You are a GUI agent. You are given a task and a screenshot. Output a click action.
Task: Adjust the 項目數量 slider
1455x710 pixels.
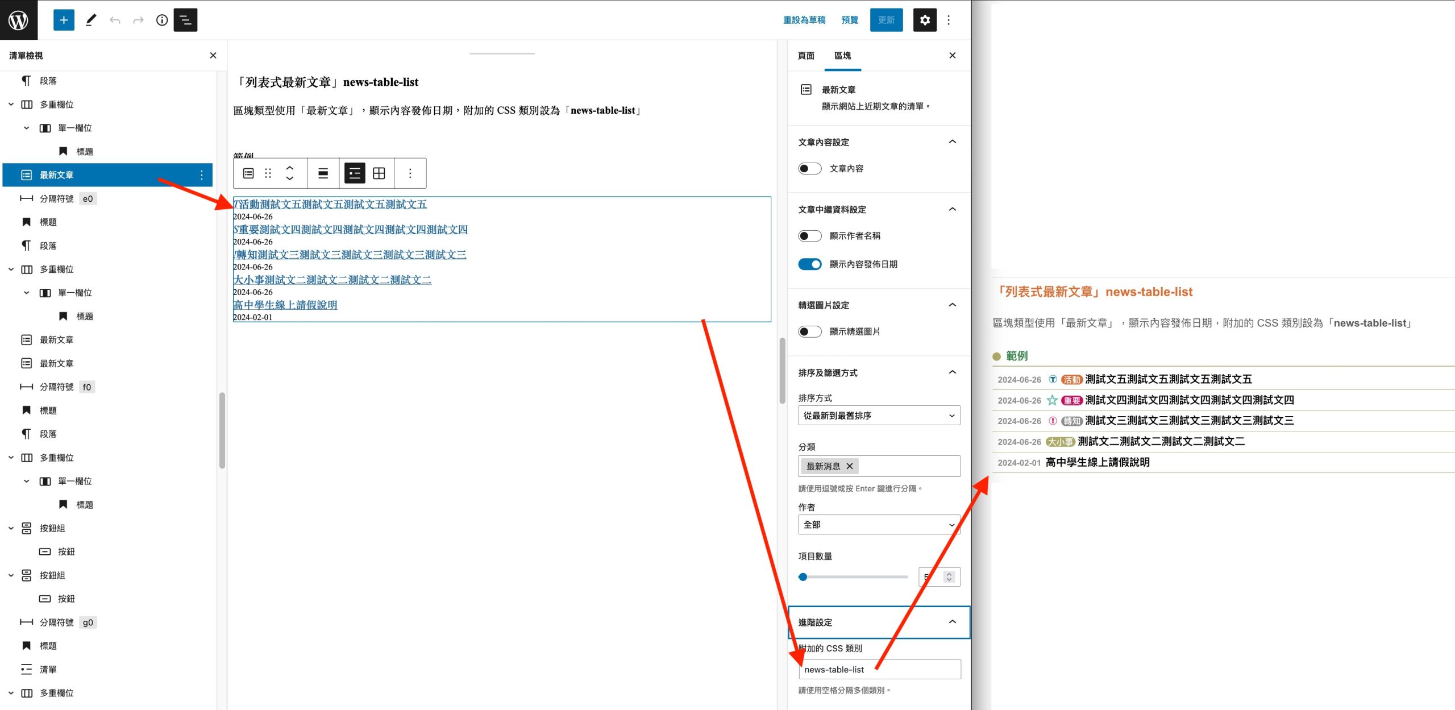point(853,577)
